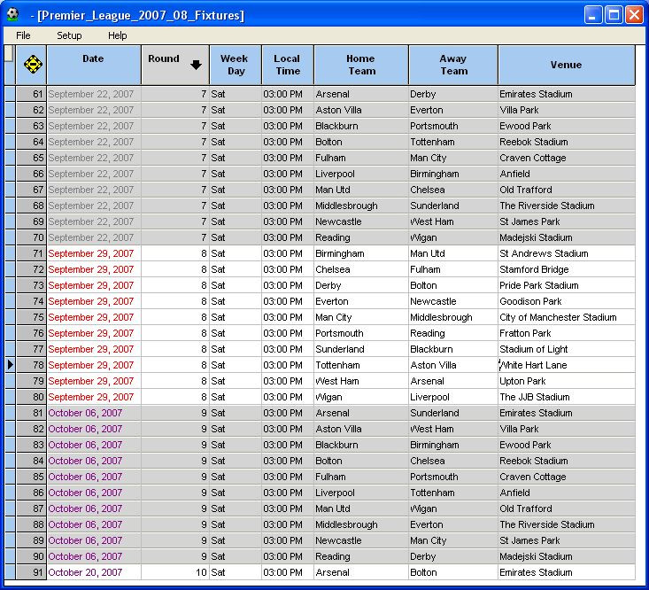Viewport: 649px width, 590px height.
Task: Click date 'October 20, 2007' in row 91
Action: point(94,572)
